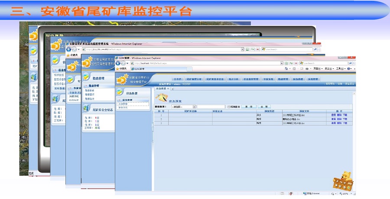
Task: Select the 专家系统 navigation tab
Action: click(x=268, y=79)
